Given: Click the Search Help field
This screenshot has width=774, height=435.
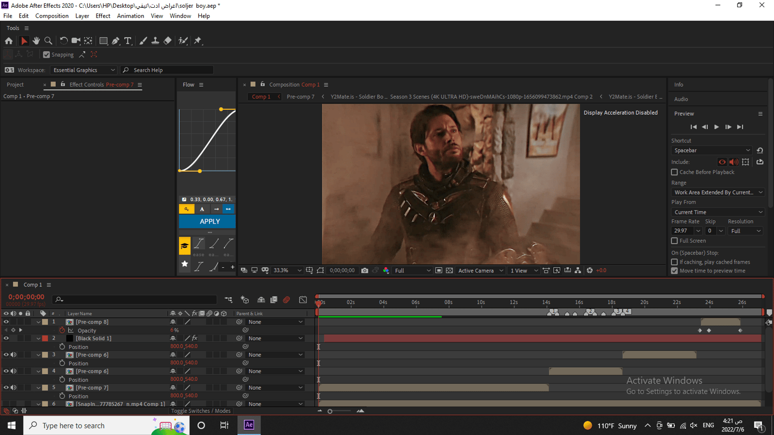Looking at the screenshot, I should click(x=167, y=70).
